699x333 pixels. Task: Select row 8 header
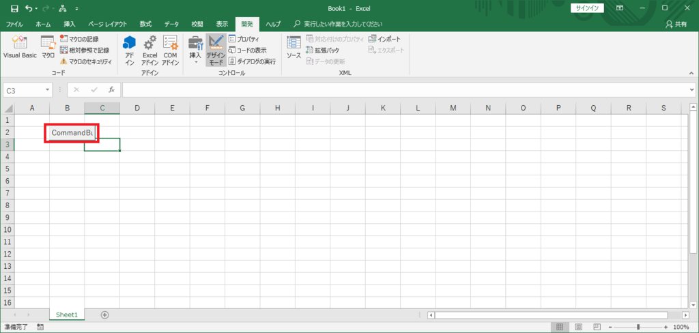point(7,205)
